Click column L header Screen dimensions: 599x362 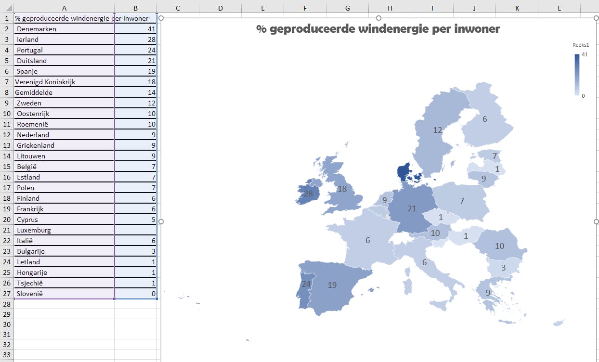click(x=560, y=8)
